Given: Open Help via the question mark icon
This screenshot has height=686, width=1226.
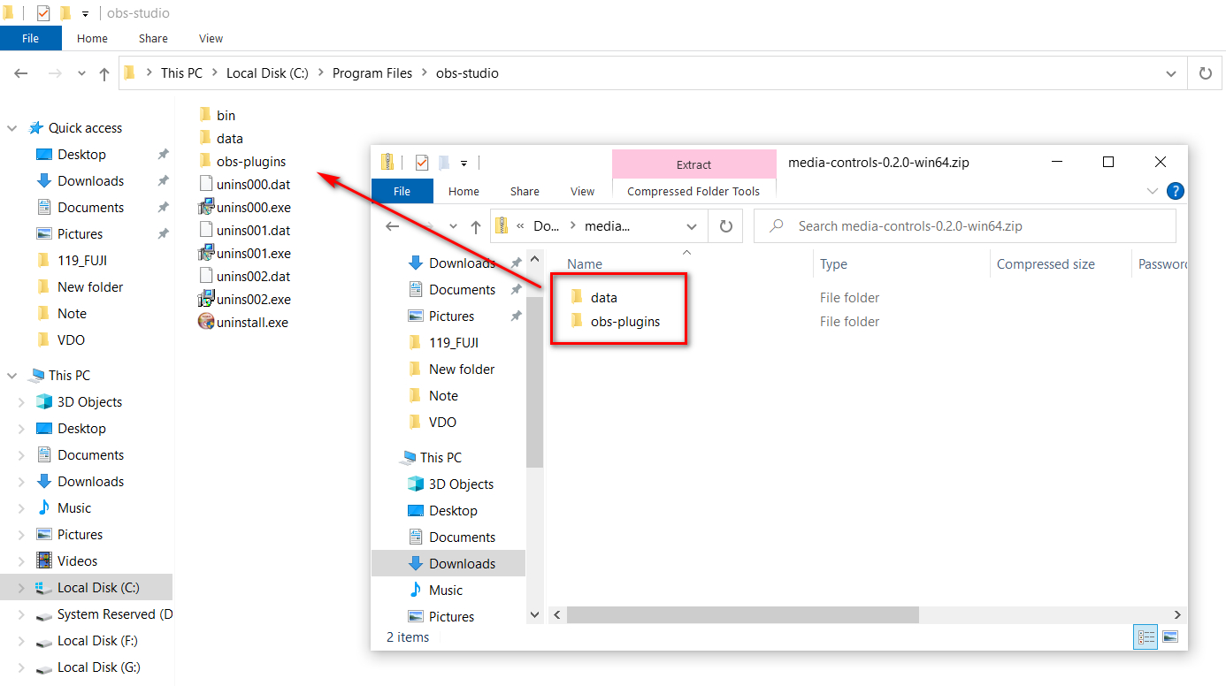Looking at the screenshot, I should (x=1176, y=191).
